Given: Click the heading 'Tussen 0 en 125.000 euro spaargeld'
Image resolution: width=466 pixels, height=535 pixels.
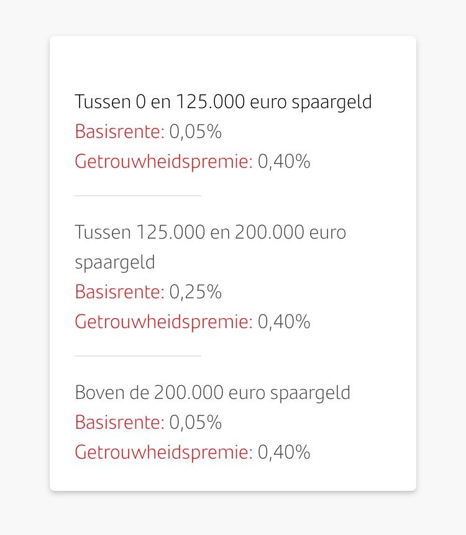Looking at the screenshot, I should pyautogui.click(x=223, y=102).
